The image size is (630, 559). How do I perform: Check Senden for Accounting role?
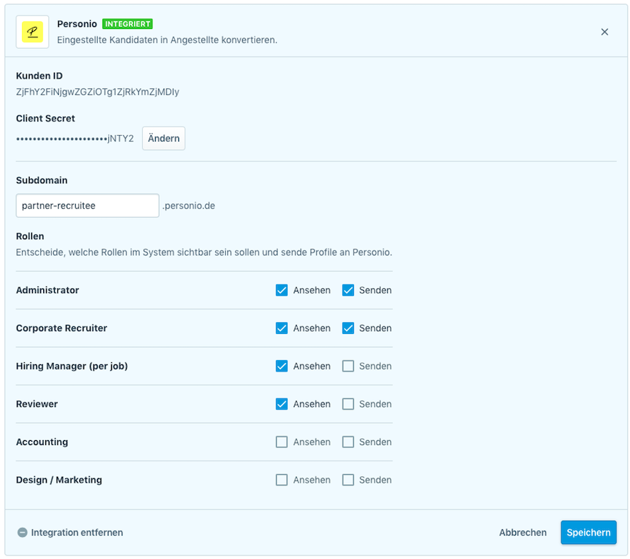click(x=348, y=442)
